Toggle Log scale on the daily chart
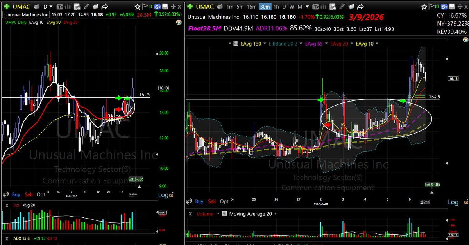This screenshot has height=245, width=469. tap(164, 195)
